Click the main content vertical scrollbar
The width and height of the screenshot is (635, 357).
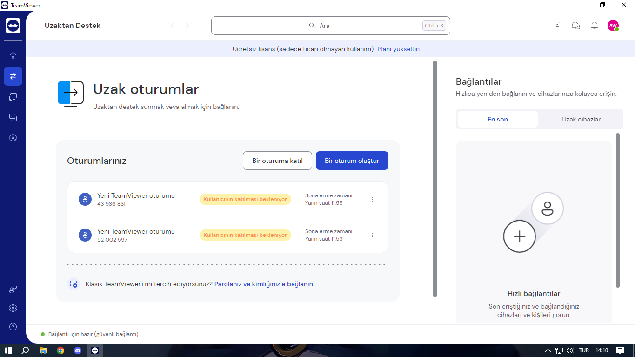click(x=435, y=179)
